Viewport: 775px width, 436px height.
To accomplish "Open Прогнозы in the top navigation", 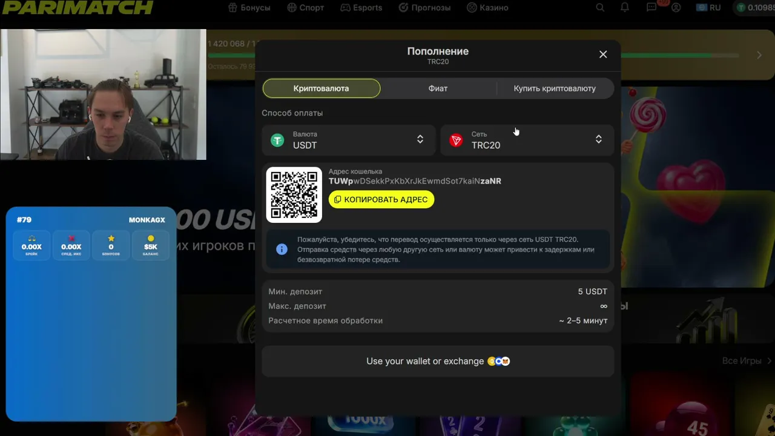I will pyautogui.click(x=424, y=8).
